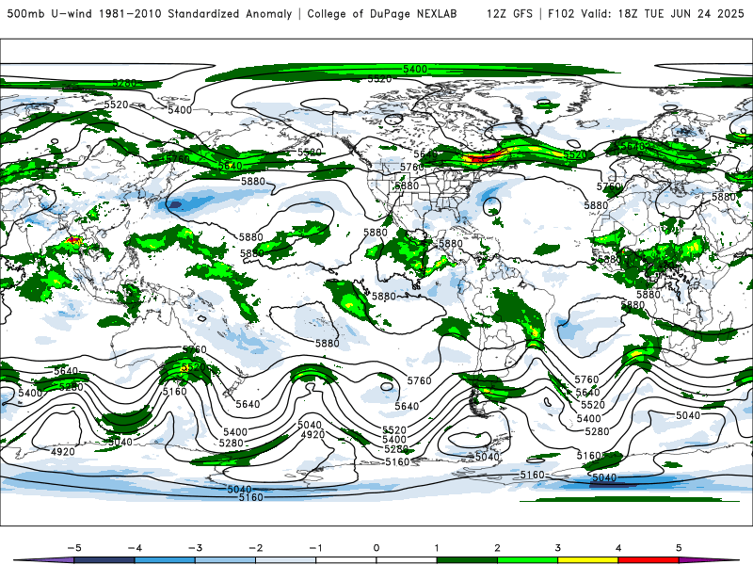
Task: Click the '-5' colorbar tick label
Action: tap(74, 548)
